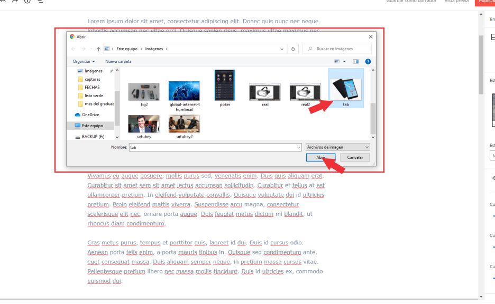Select the FECHAS folder in sidebar
This screenshot has height=304, width=495.
[91, 87]
